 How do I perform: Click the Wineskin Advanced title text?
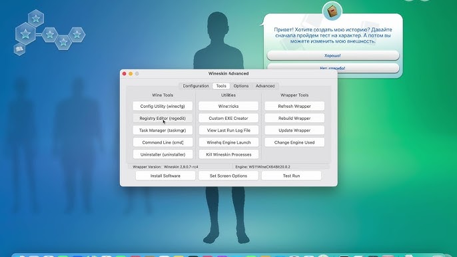[x=228, y=73]
